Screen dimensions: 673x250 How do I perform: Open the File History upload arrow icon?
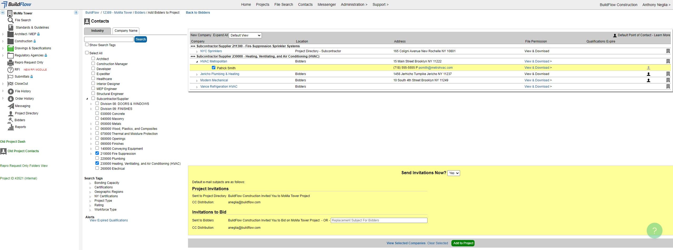(x=11, y=91)
